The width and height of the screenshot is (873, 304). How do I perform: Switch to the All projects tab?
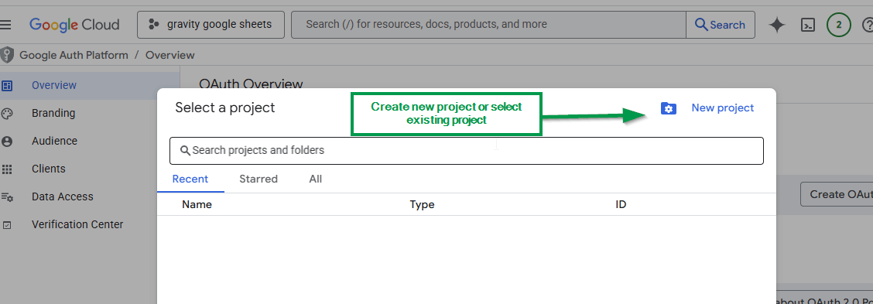coord(316,179)
